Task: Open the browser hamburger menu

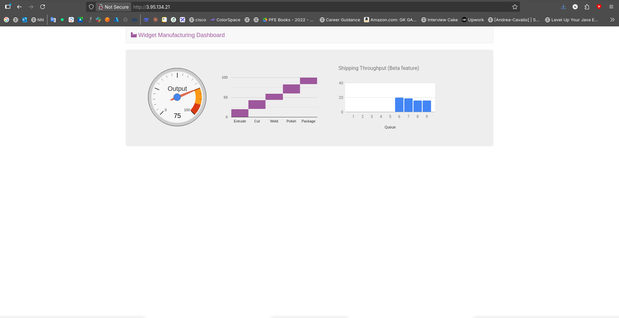Action: tap(611, 7)
